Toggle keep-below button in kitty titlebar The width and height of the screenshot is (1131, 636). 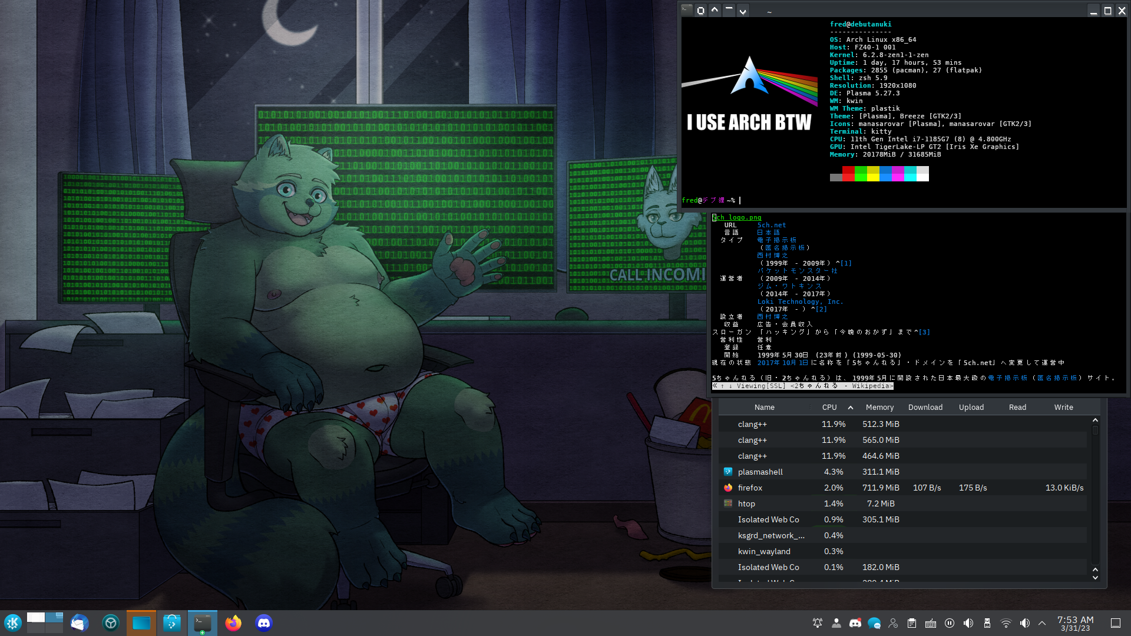[x=743, y=10]
